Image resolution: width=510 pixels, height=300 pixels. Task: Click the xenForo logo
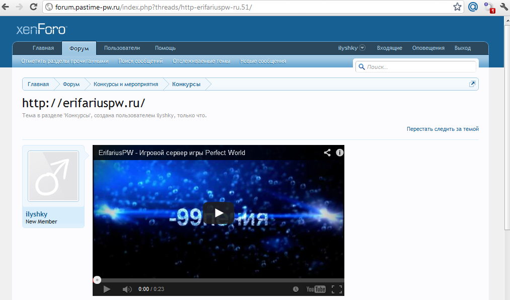click(x=42, y=30)
